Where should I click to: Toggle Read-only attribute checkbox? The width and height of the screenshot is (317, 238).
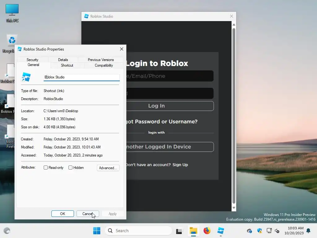click(x=46, y=168)
